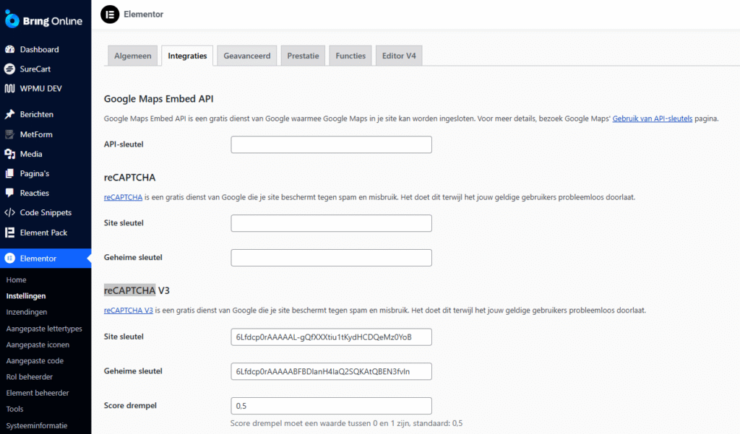Click the Dashboard gauge icon
The width and height of the screenshot is (740, 434).
pos(9,50)
